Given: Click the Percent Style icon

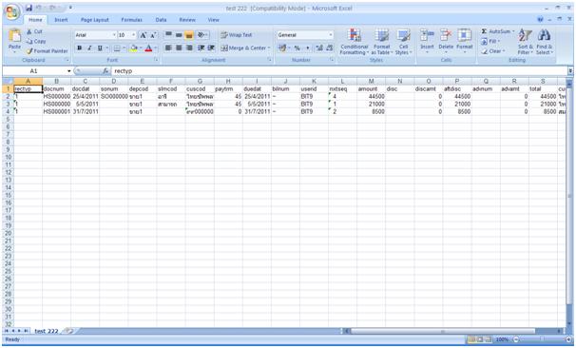Looking at the screenshot, I should 297,48.
